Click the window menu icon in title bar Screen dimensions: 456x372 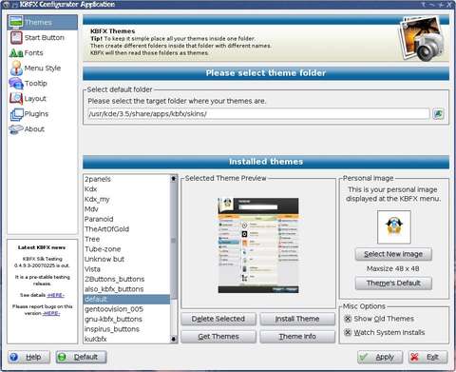pyautogui.click(x=6, y=5)
